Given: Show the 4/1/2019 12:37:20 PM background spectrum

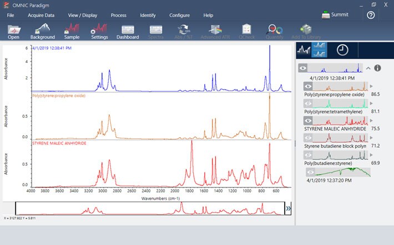Looking at the screenshot, I should [310, 172].
